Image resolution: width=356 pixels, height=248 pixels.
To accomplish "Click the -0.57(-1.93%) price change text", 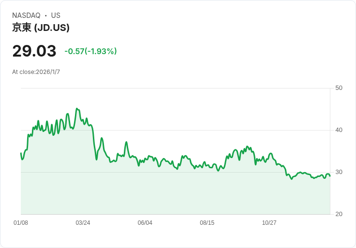I will pos(90,51).
